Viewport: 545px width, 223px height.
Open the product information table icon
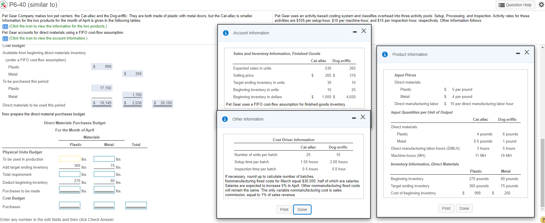point(5,26)
